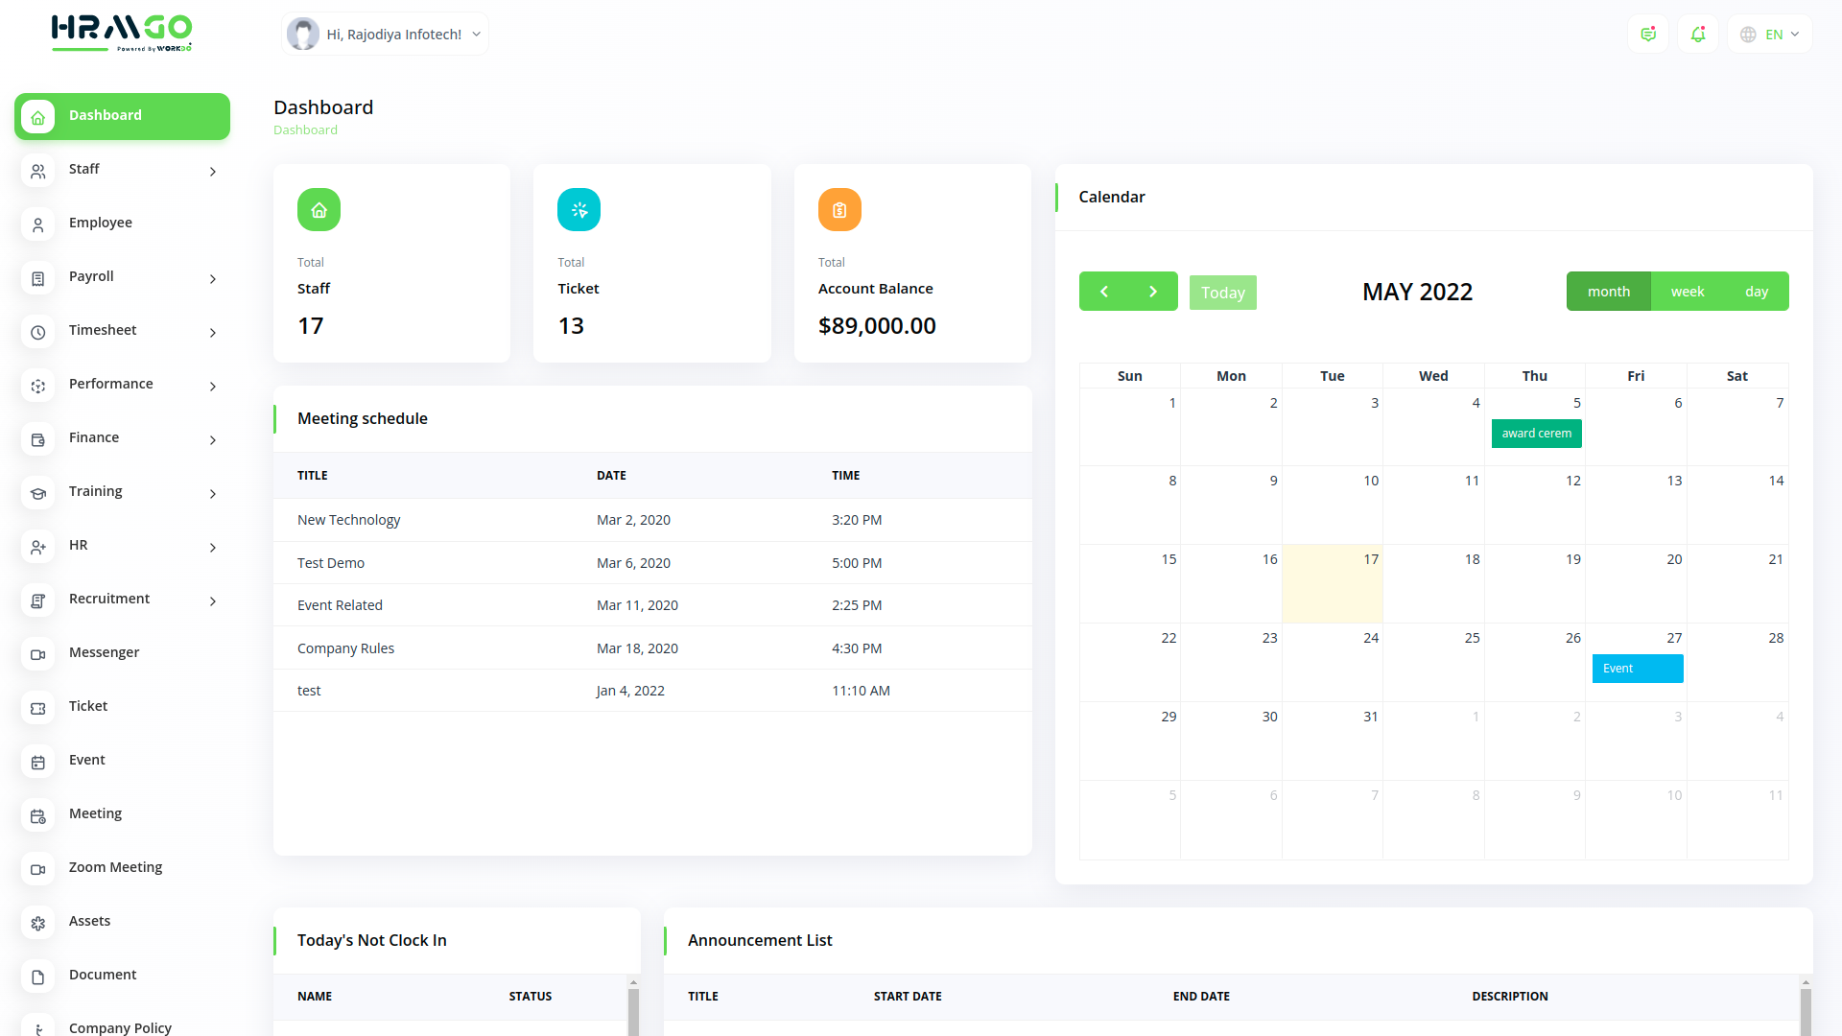Open Messenger from the sidebar icon
The width and height of the screenshot is (1842, 1036).
point(38,654)
